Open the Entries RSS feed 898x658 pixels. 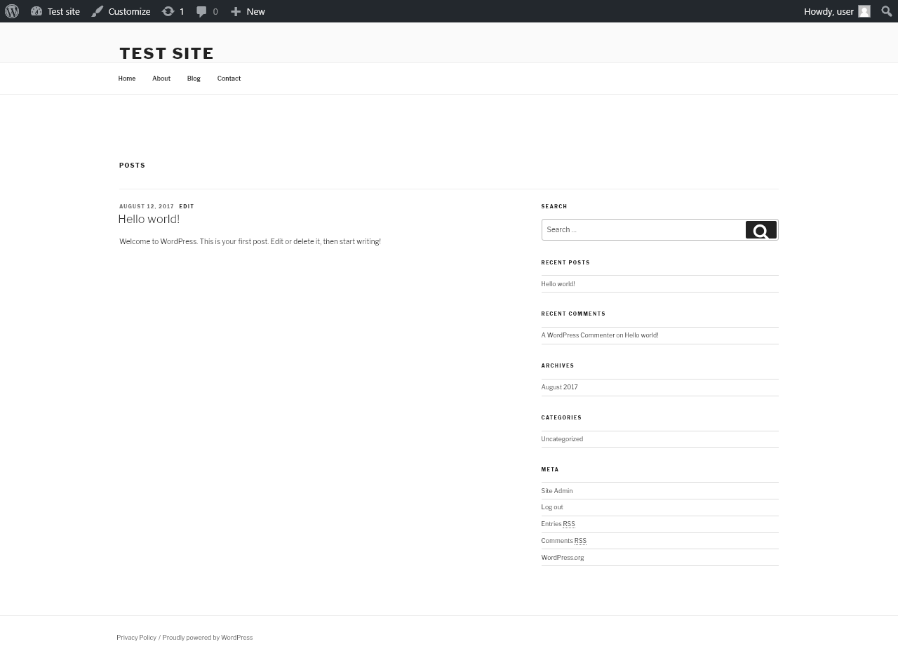click(558, 524)
